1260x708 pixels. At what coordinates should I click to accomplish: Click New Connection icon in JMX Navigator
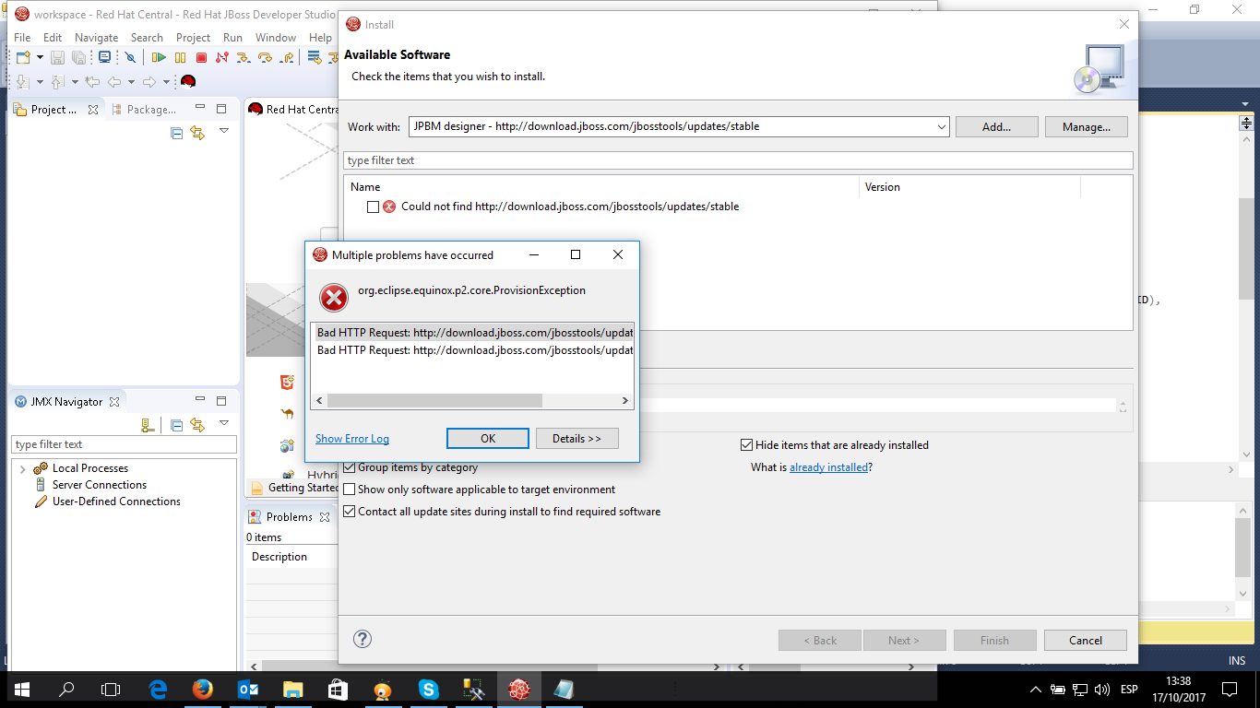pyautogui.click(x=147, y=425)
